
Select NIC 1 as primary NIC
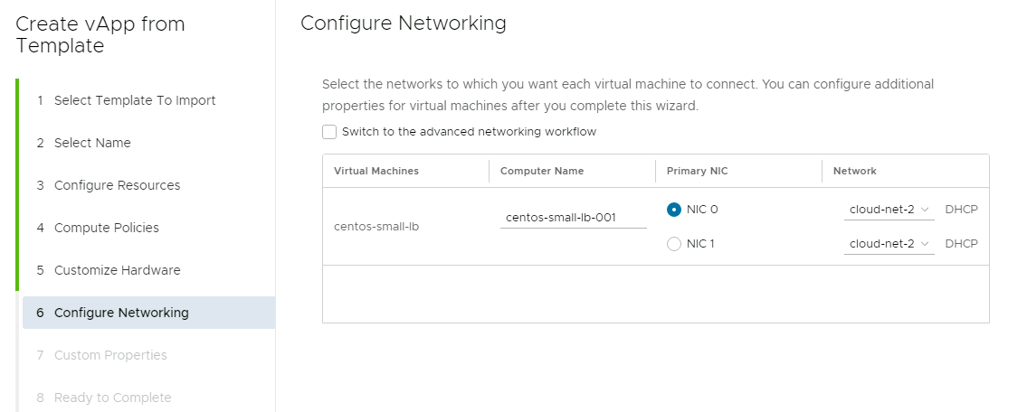(674, 244)
